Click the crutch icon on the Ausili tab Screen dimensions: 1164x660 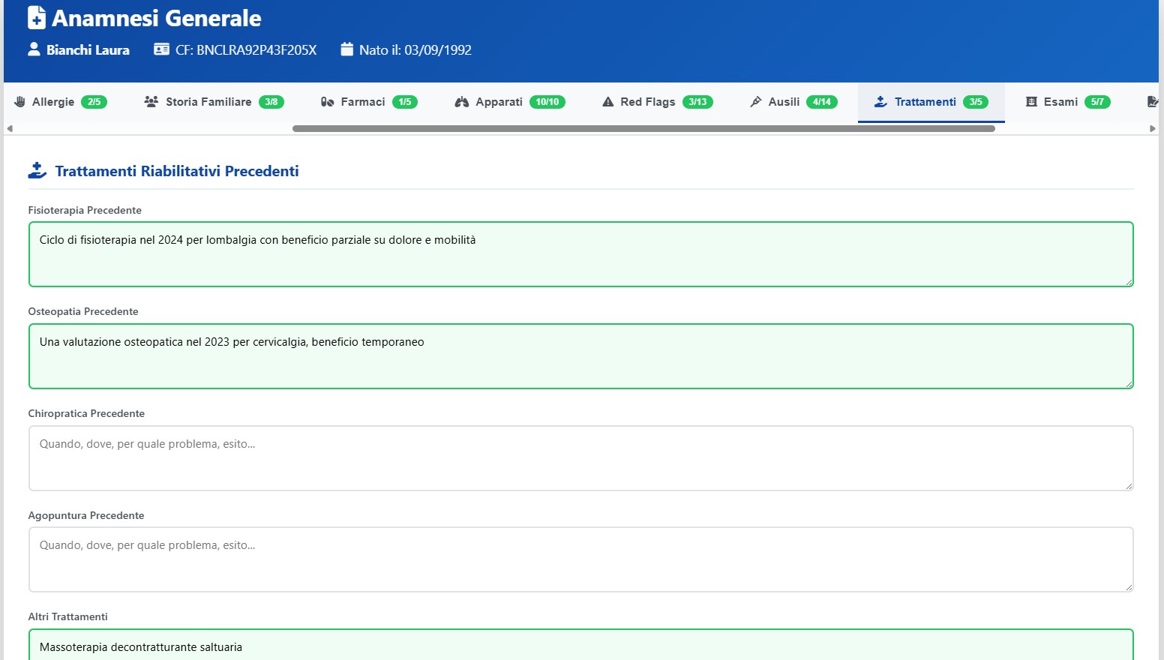point(755,101)
